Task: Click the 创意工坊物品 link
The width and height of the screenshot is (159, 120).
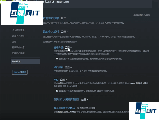Action: 69,112
